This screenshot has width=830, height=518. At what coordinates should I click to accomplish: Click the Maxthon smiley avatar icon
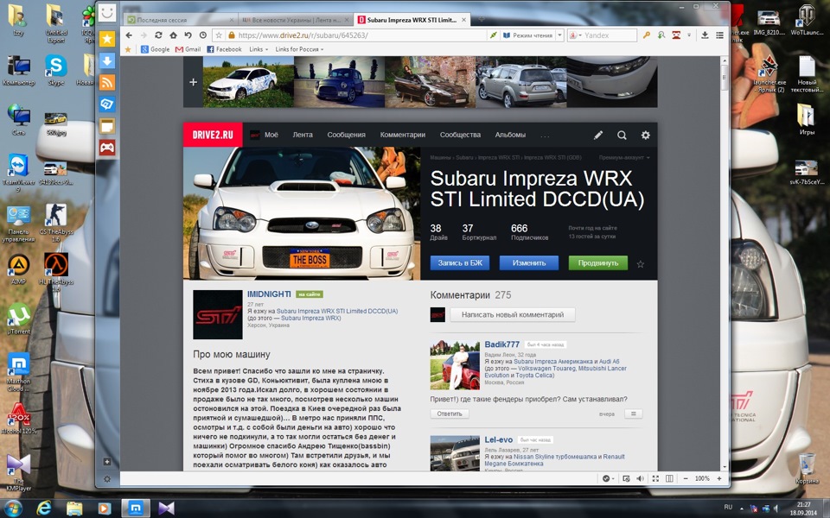tap(107, 12)
